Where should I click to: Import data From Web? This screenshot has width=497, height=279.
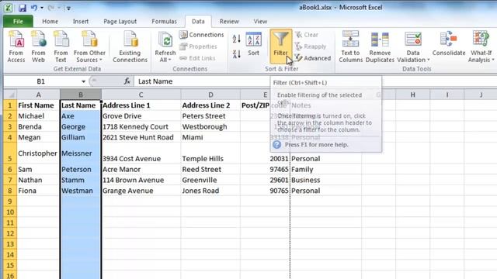coord(38,46)
